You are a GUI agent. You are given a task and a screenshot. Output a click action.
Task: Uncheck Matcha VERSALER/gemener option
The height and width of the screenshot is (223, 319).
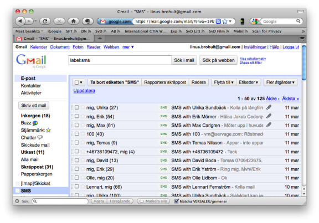[x=176, y=201]
